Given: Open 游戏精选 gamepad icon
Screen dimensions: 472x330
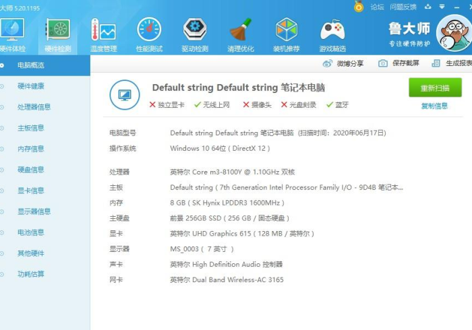Looking at the screenshot, I should pyautogui.click(x=332, y=34).
